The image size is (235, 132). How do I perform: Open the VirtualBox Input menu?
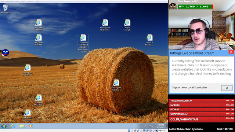[x=23, y=1]
